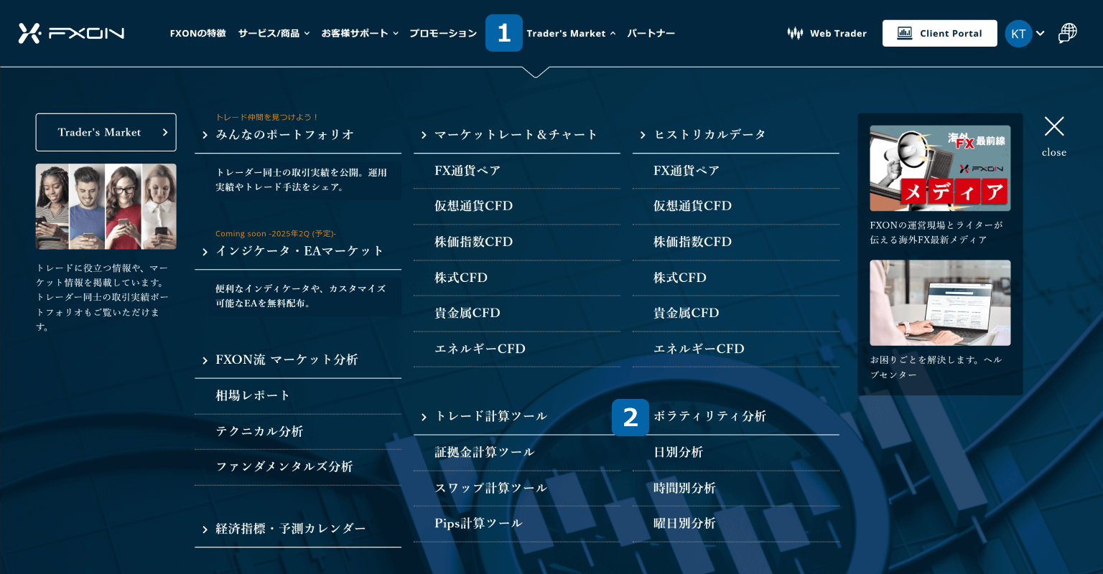Click the 海外FX最前線 メディア banner thumbnail
The image size is (1103, 574).
coord(940,168)
